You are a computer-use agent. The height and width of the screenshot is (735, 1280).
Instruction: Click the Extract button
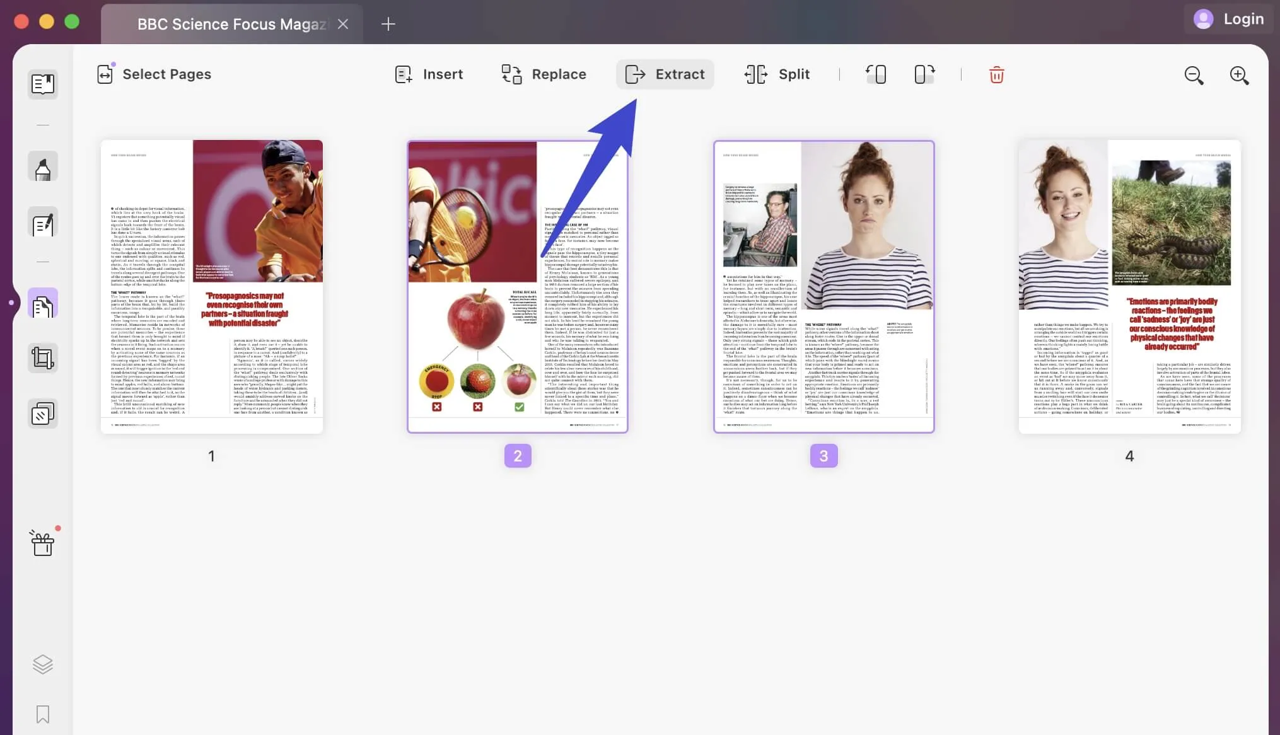(665, 74)
